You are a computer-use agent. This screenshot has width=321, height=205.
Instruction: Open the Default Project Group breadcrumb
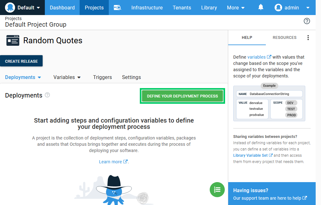coord(36,24)
